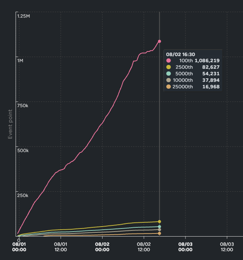Click the 100th label in tooltip
Image resolution: width=243 pixels, height=260 pixels.
[x=186, y=61]
